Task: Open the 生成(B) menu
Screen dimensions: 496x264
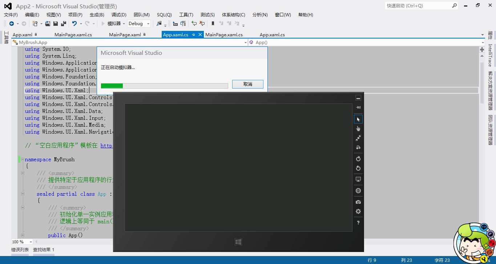Action: pyautogui.click(x=97, y=15)
